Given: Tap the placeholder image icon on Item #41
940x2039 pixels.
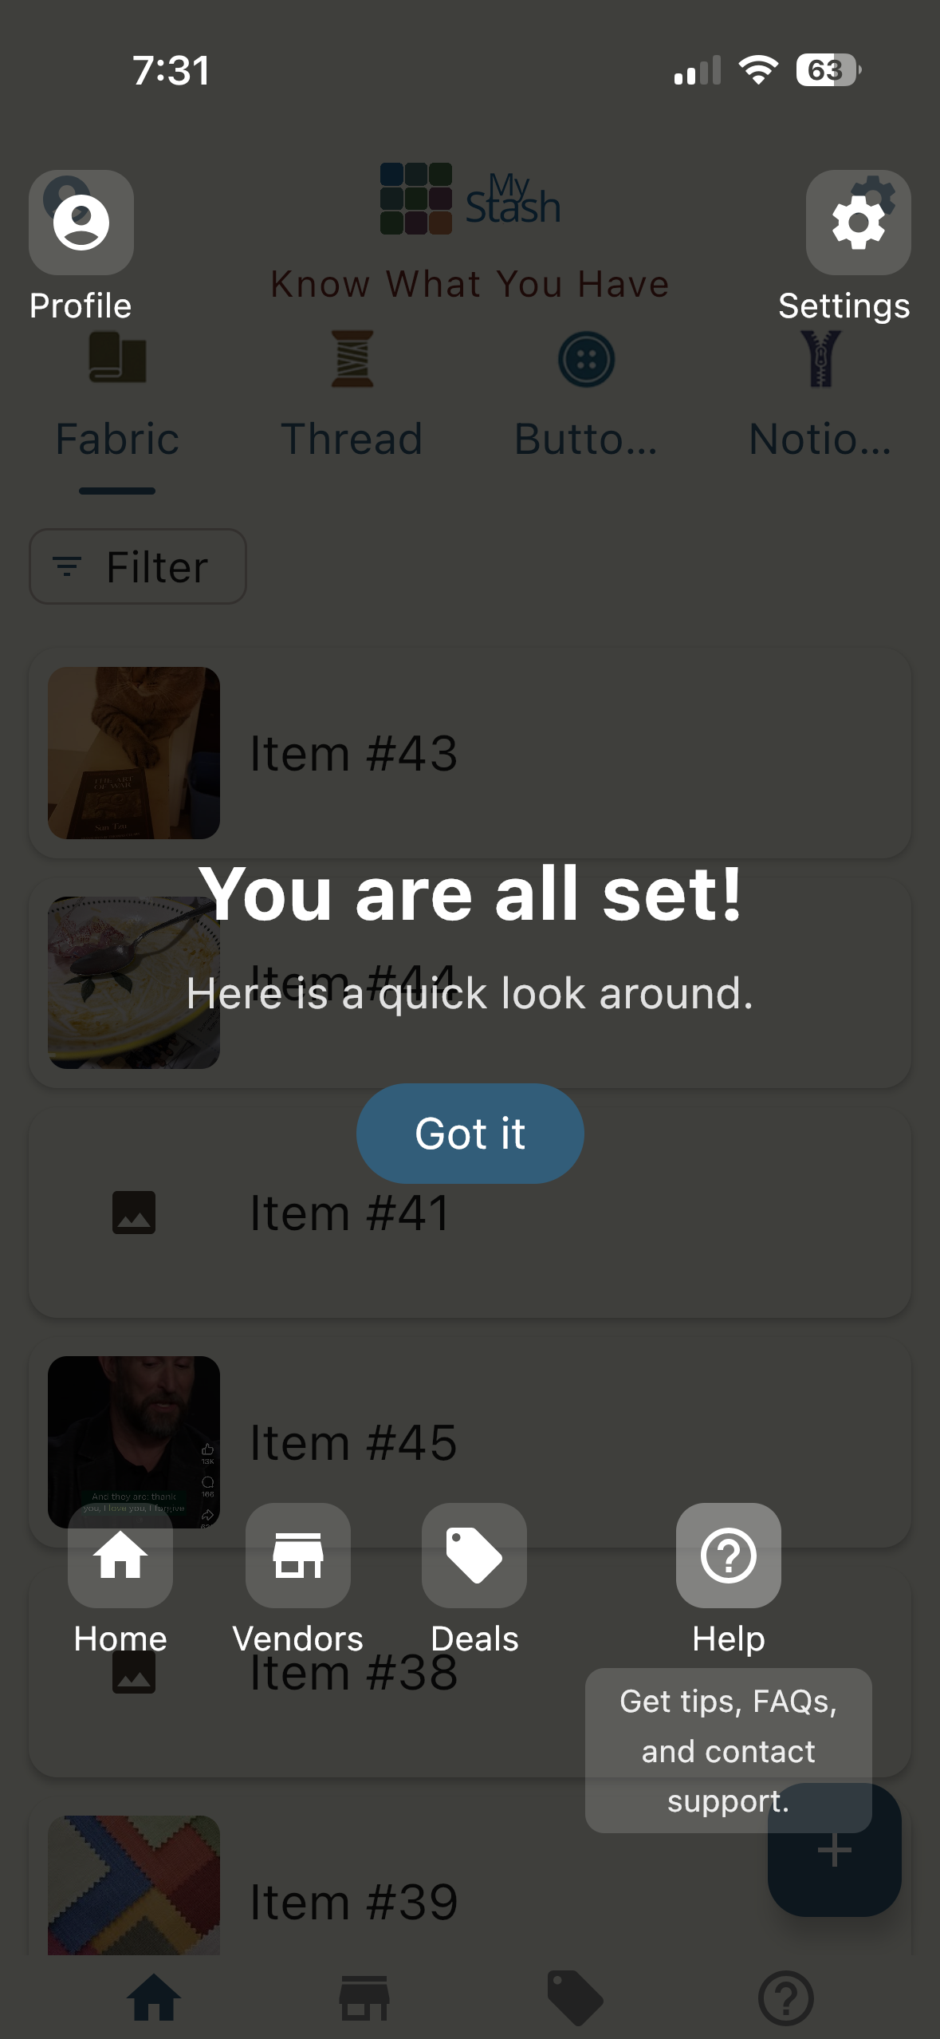Looking at the screenshot, I should 134,1213.
